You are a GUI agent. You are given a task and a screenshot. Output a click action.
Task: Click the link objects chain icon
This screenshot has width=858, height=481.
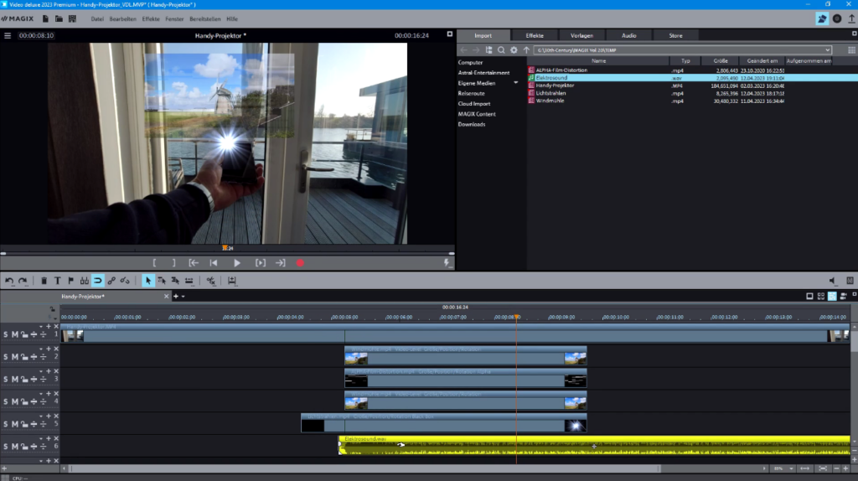[111, 281]
